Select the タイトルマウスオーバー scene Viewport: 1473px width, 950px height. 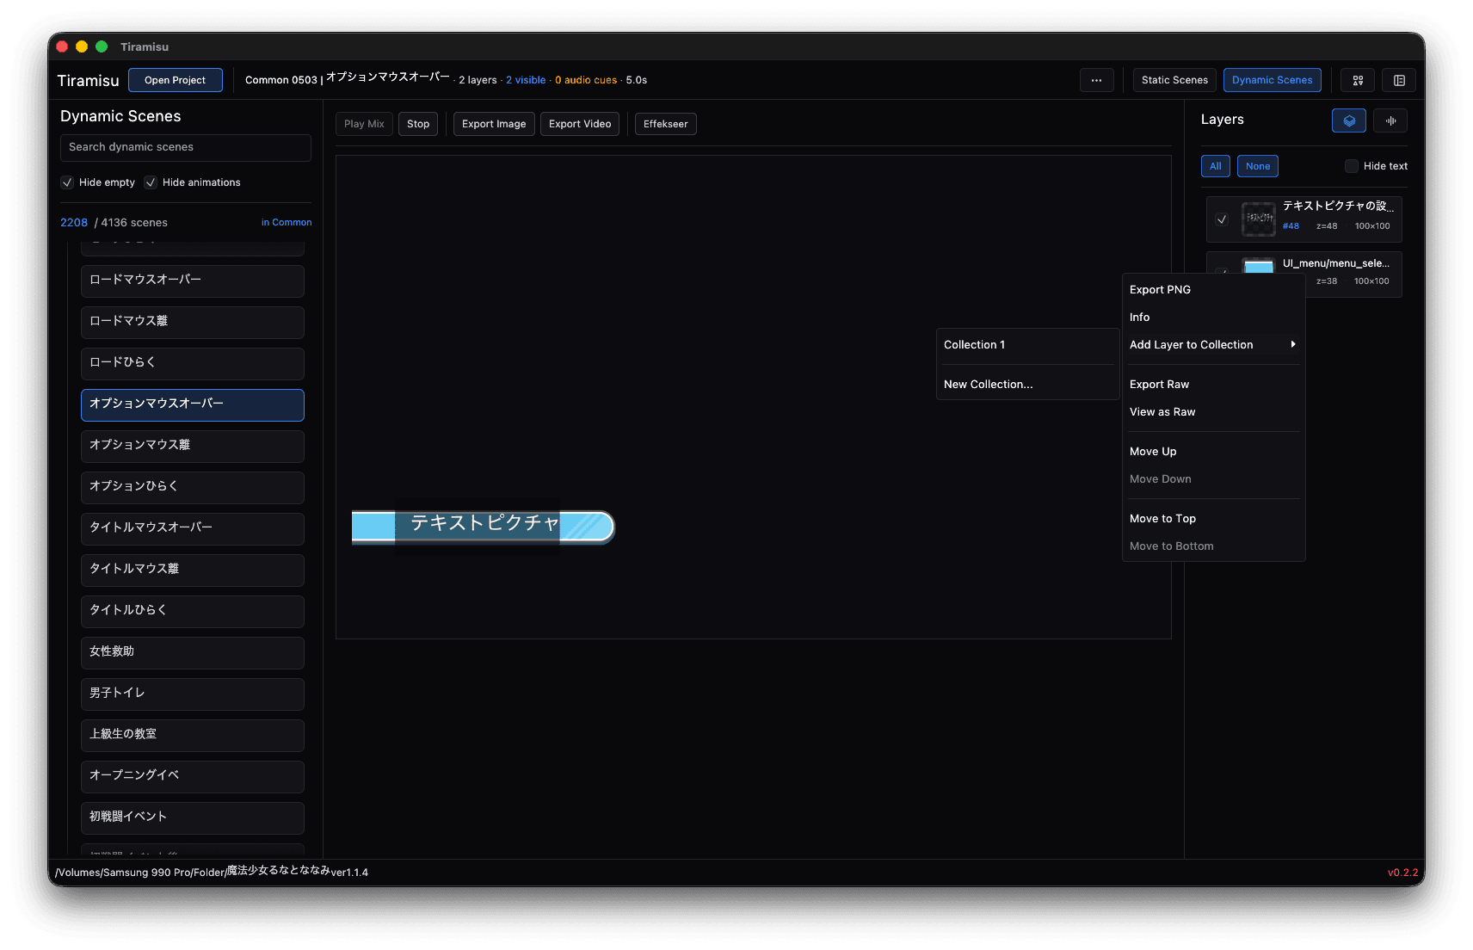pos(193,528)
